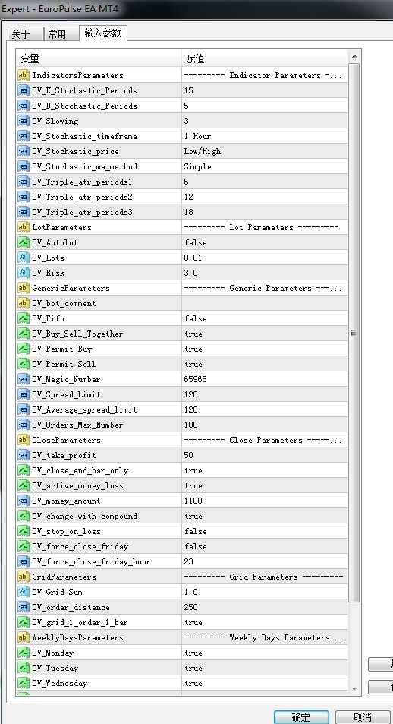Select the OV_take_profit value field
The image size is (393, 724).
click(265, 455)
